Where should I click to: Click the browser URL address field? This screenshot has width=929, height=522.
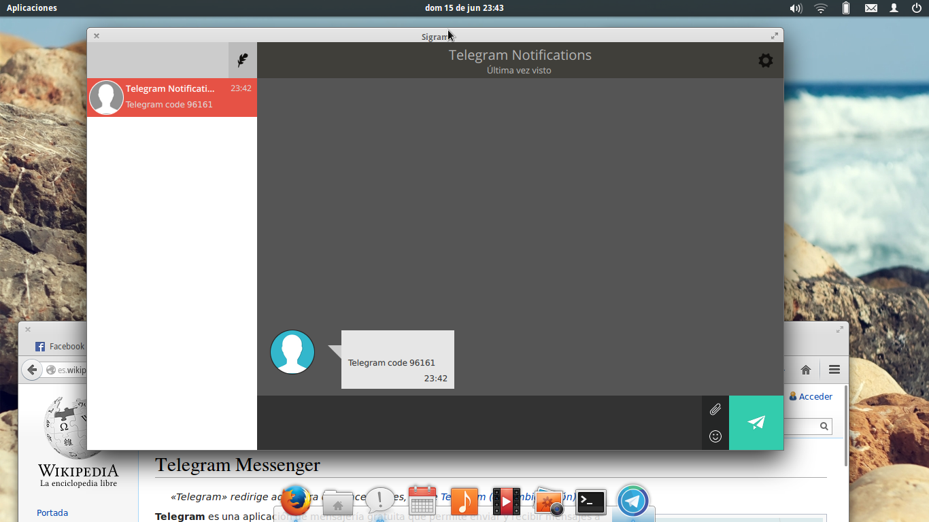66,370
